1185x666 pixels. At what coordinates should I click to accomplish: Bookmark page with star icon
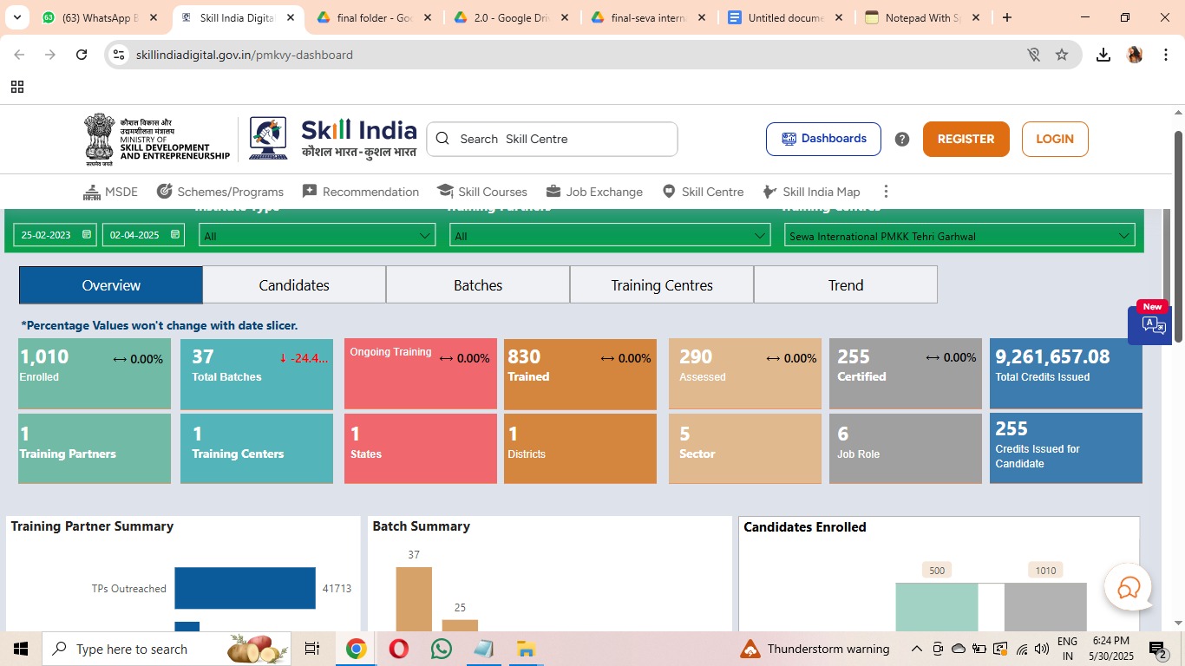(x=1062, y=55)
